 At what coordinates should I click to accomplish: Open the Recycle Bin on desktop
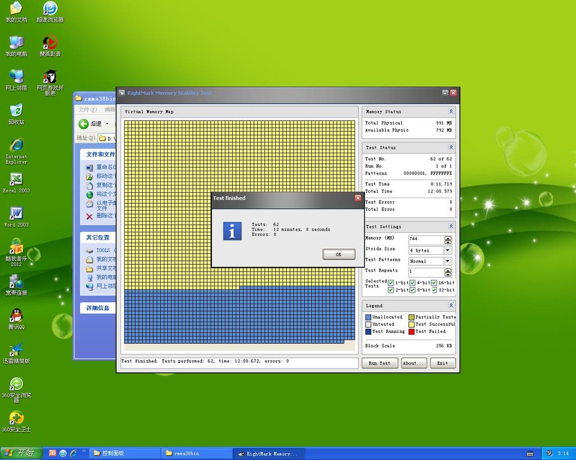(x=16, y=111)
